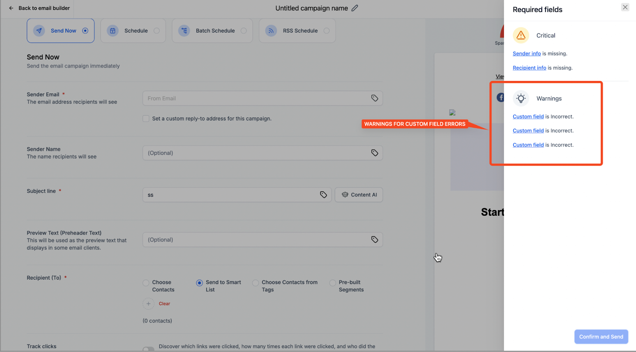
Task: Click into the From Email input field
Action: [254, 99]
